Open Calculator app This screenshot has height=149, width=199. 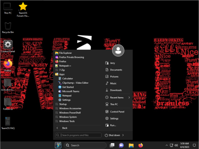pyautogui.click(x=66, y=78)
